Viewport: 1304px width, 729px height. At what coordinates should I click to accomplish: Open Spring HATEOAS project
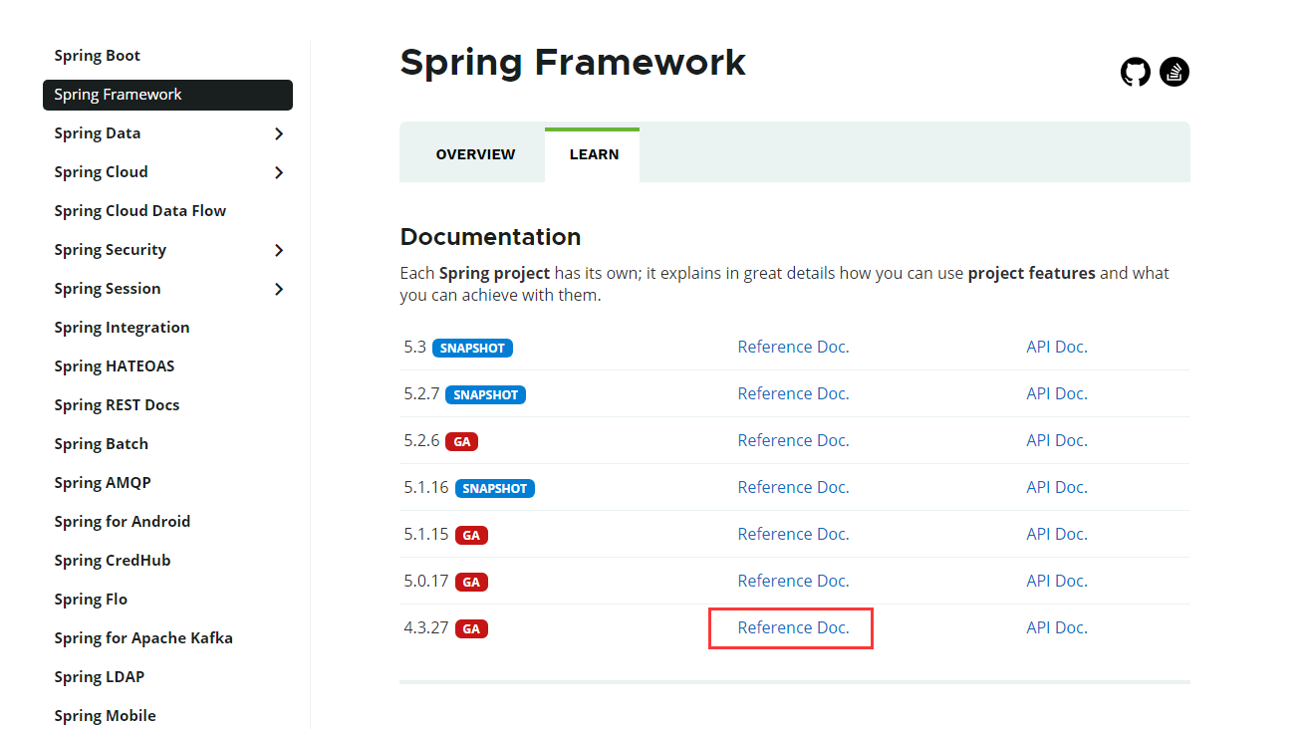pyautogui.click(x=115, y=366)
